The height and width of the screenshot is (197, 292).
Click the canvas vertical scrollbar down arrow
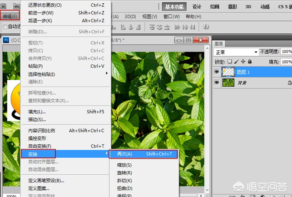click(207, 190)
